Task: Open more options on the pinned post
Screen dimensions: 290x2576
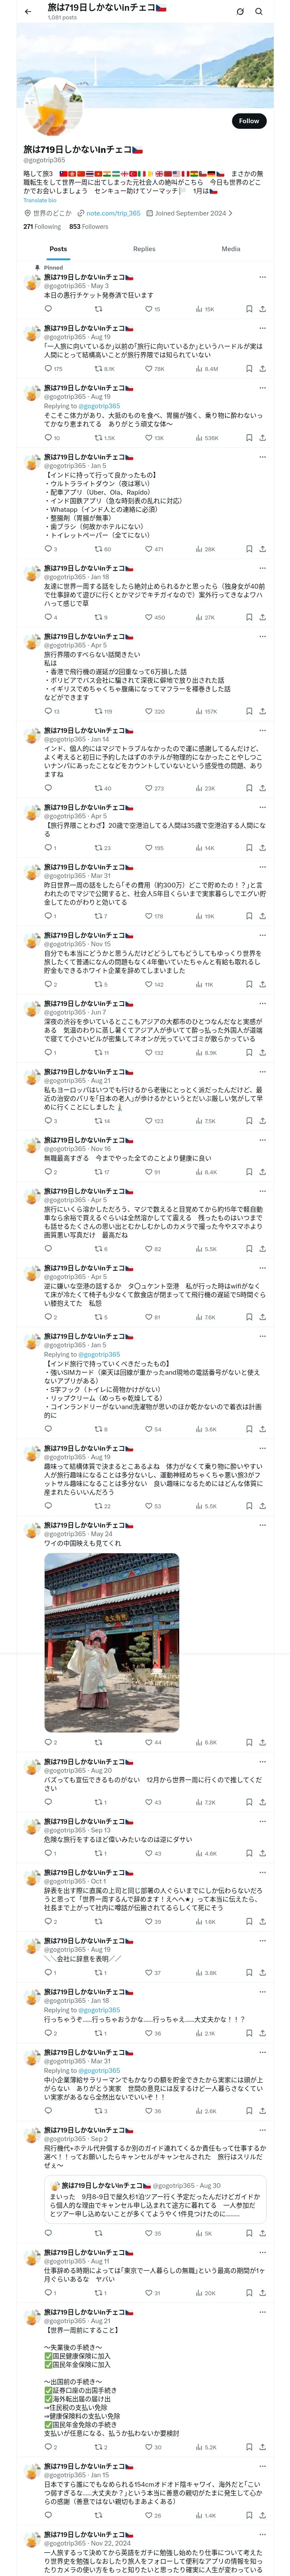Action: (262, 277)
